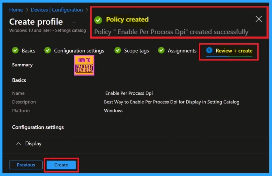Viewport: 272px width, 176px height.
Task: Dismiss the Policy created notification
Action: 259,19
